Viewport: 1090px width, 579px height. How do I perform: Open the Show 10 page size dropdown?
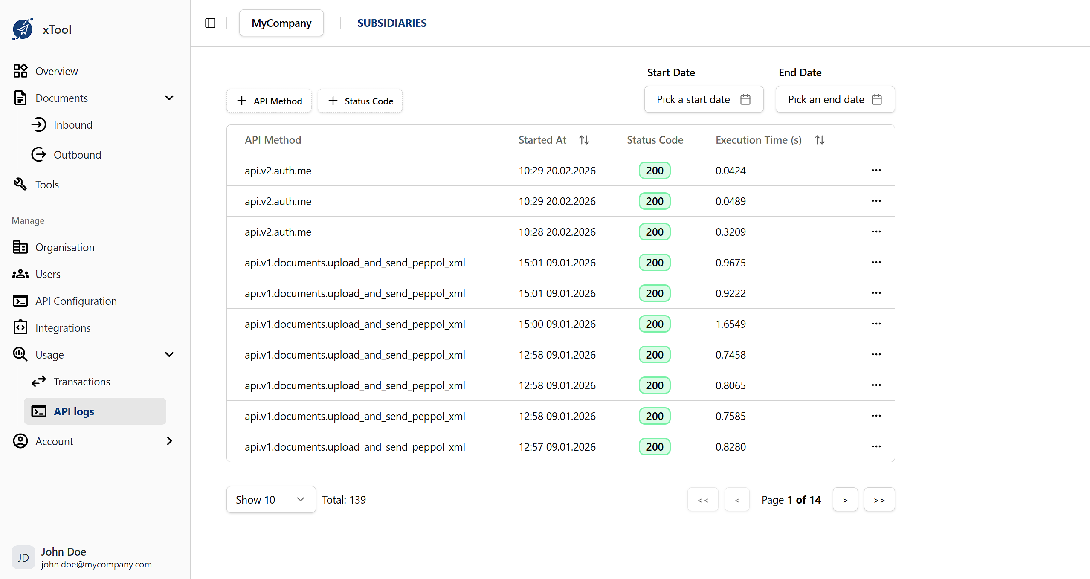[271, 499]
